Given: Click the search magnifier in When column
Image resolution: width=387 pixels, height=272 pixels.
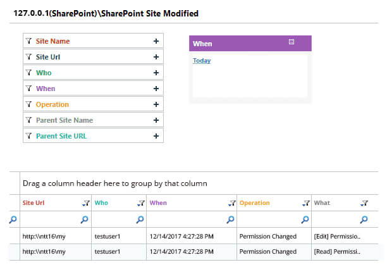Looking at the screenshot, I should click(x=230, y=219).
